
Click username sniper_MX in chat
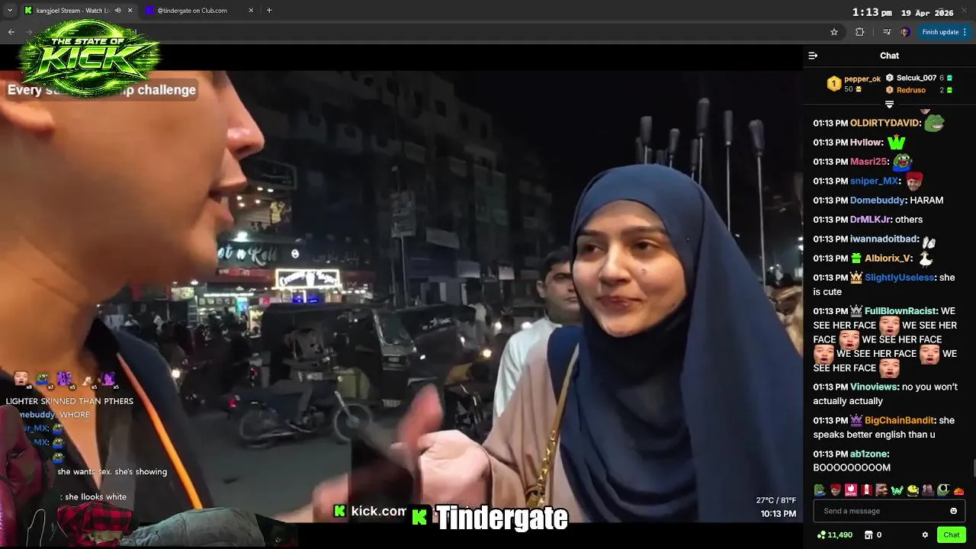[x=875, y=181]
